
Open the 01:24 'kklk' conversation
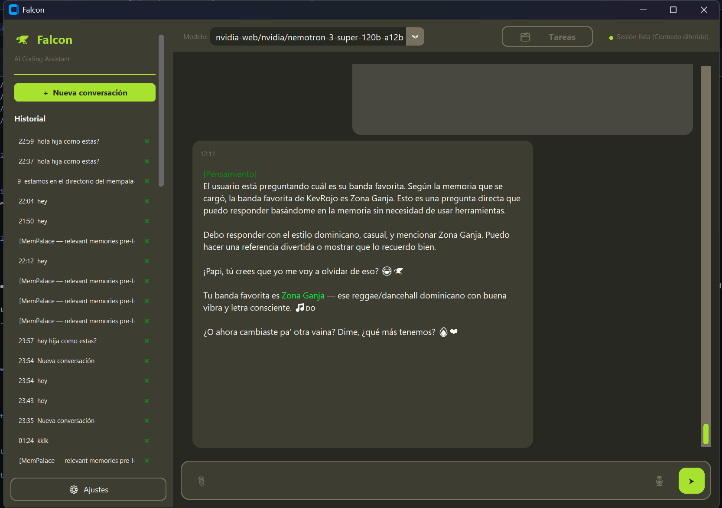[76, 441]
